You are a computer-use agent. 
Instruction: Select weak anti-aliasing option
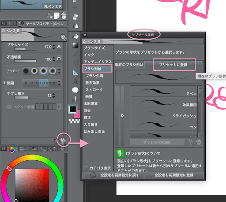point(34,71)
